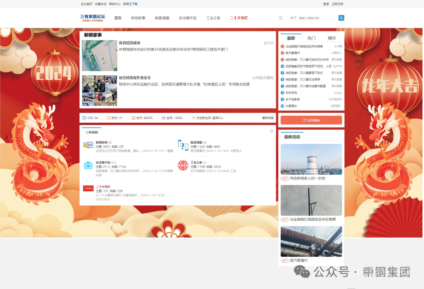This screenshot has width=424, height=289.
Task: Click the 工会之家 red emblem icon
Action: tap(183, 165)
